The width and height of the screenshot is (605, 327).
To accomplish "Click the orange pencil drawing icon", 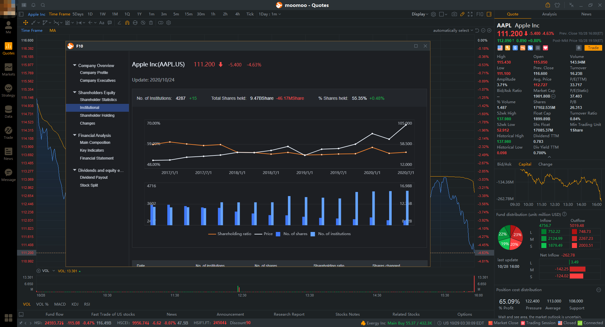I will pyautogui.click(x=462, y=14).
